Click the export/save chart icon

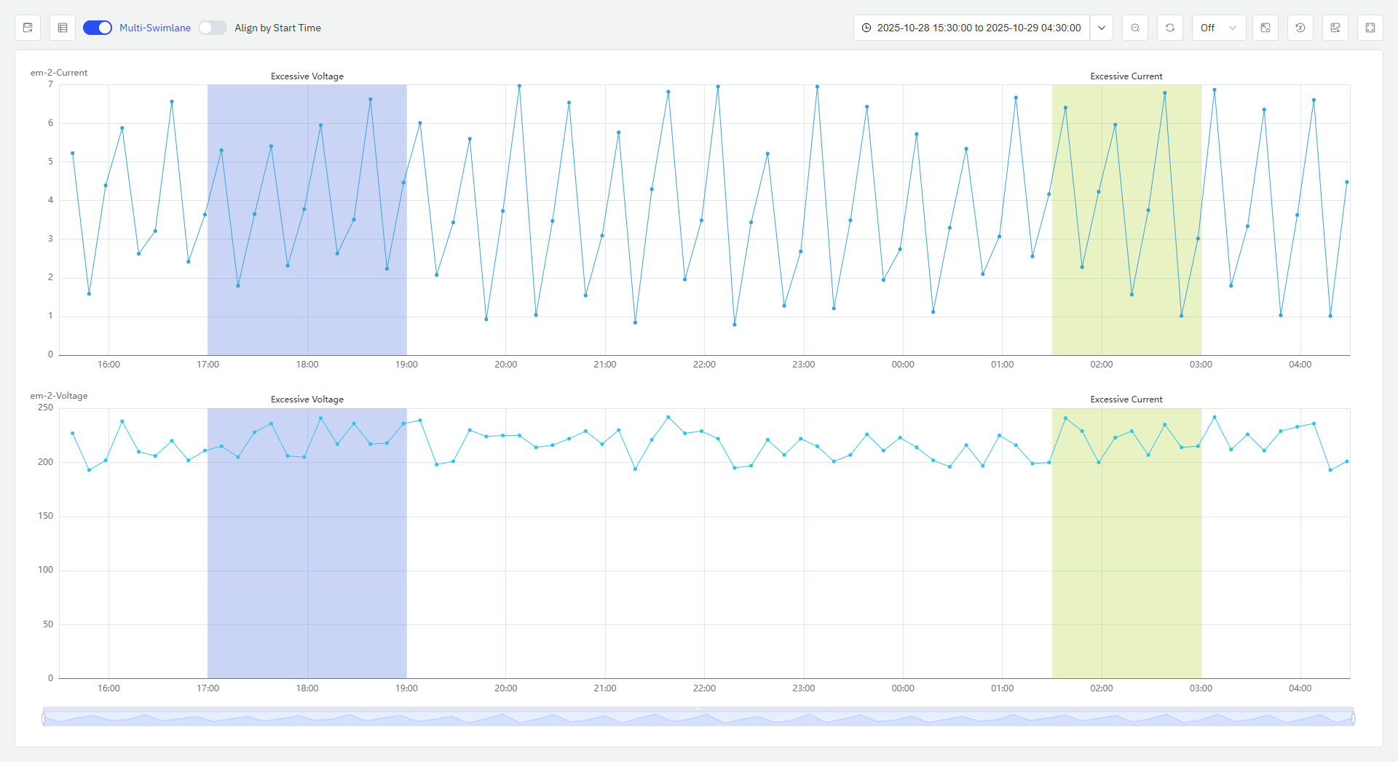click(28, 28)
